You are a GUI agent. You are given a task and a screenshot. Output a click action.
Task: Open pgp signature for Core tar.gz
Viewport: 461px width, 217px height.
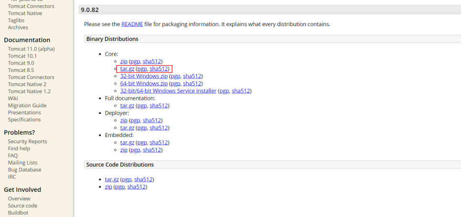pyautogui.click(x=142, y=69)
